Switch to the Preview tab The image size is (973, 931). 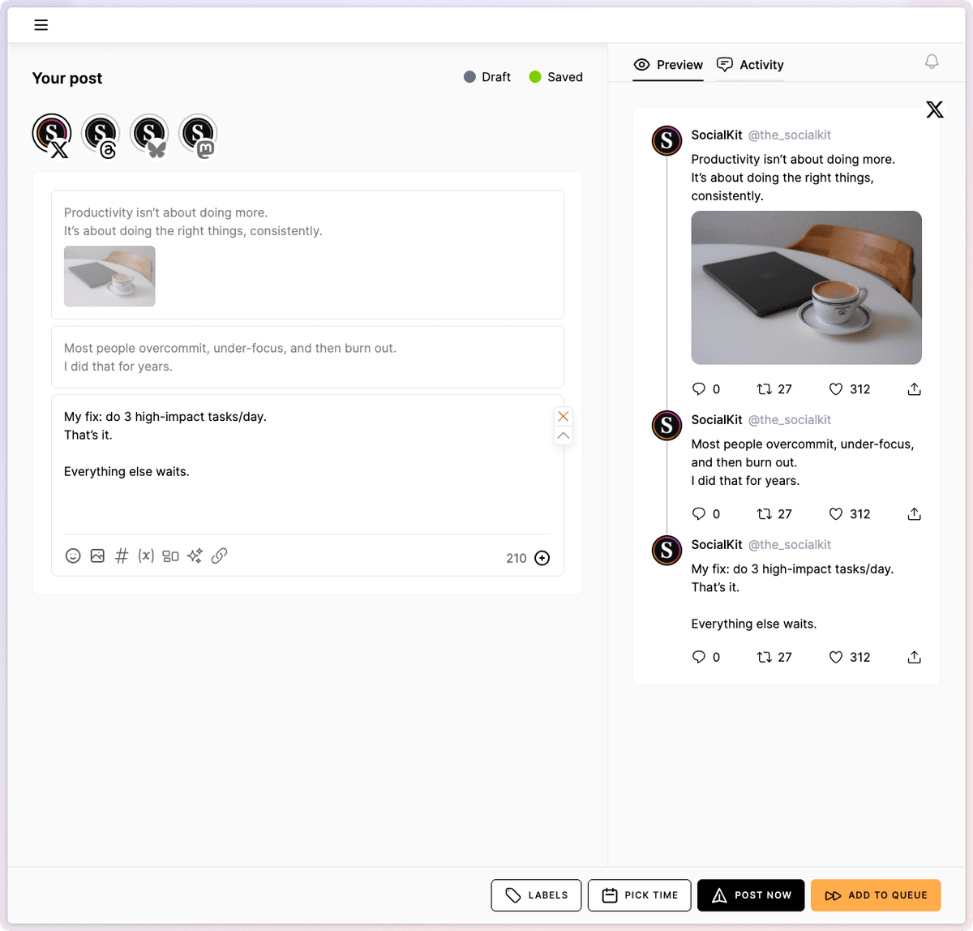(x=668, y=65)
